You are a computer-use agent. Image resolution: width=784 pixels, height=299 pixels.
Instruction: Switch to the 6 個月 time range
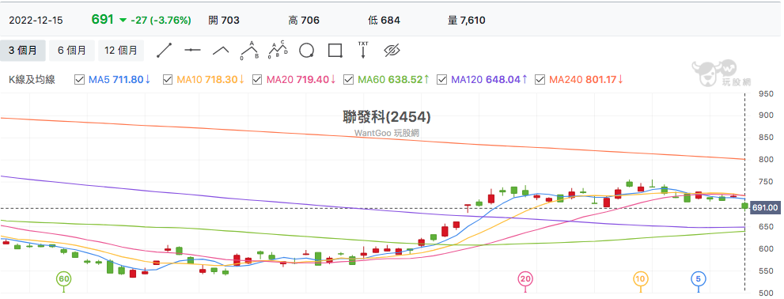[x=71, y=51]
